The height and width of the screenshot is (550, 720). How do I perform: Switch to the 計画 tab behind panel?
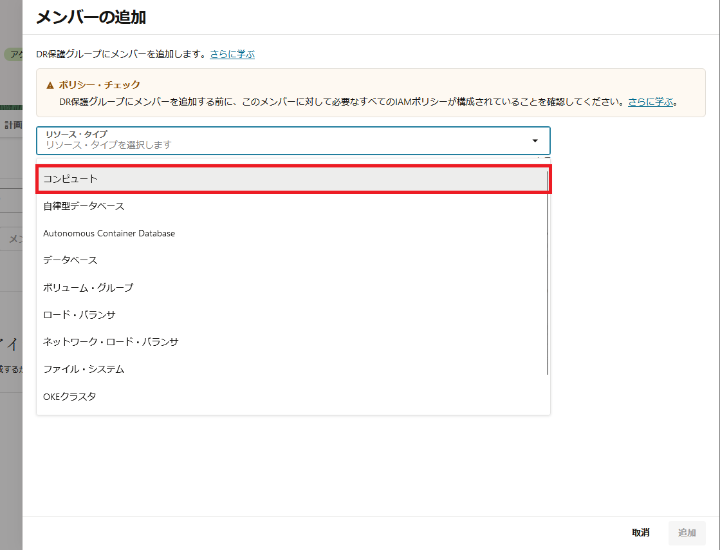tap(12, 125)
